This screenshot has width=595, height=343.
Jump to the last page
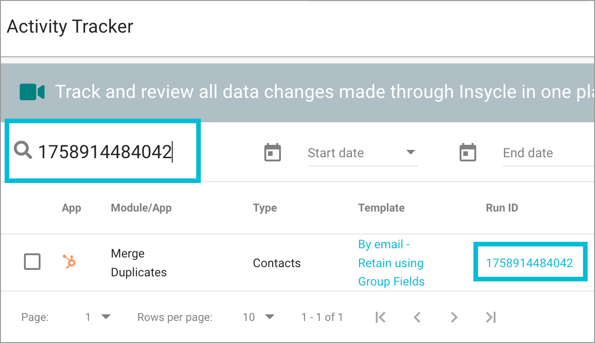pos(490,317)
